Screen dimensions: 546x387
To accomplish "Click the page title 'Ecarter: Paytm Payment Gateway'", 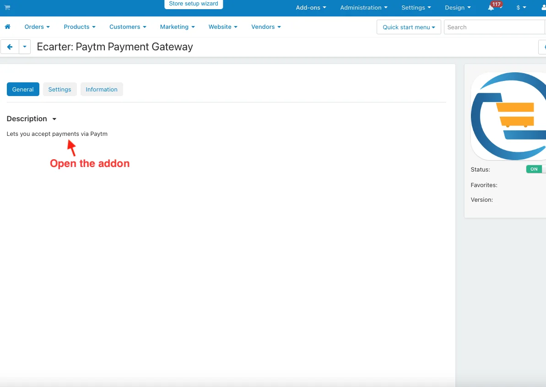I will pos(115,47).
